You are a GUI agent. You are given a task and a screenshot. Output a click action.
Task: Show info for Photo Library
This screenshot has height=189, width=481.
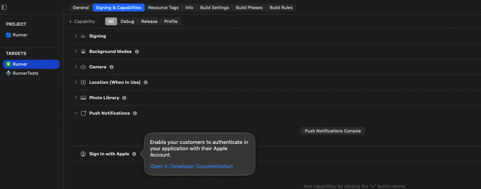pyautogui.click(x=124, y=98)
